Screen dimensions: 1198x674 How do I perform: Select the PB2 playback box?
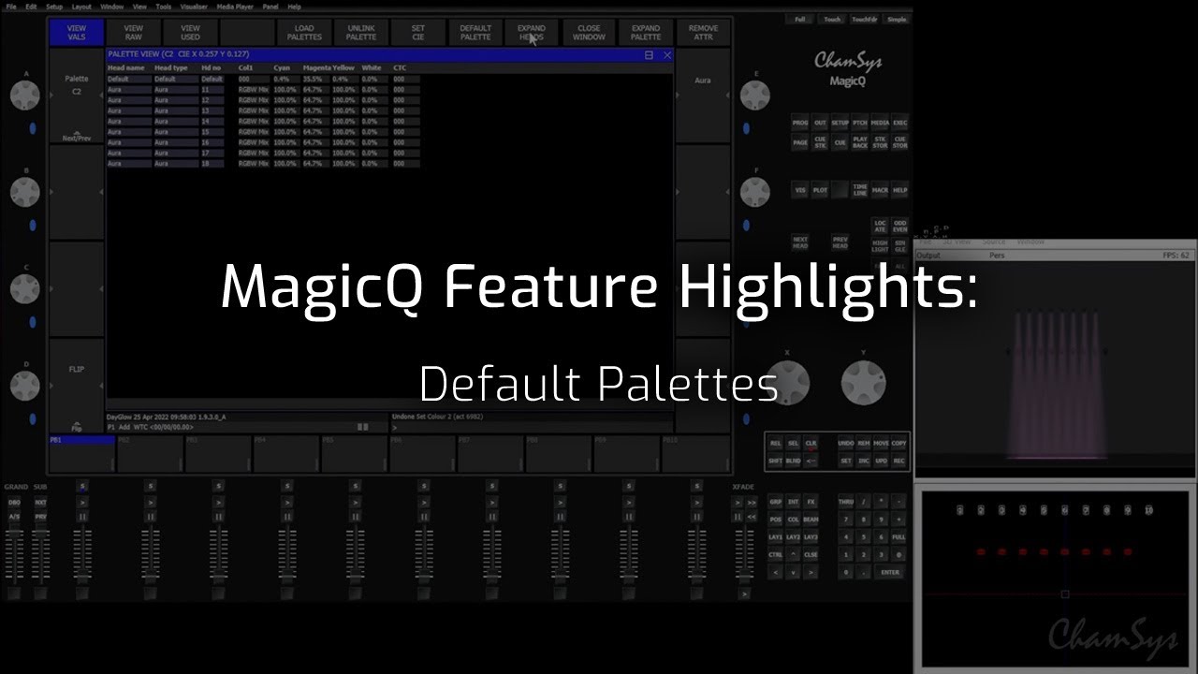click(x=151, y=454)
